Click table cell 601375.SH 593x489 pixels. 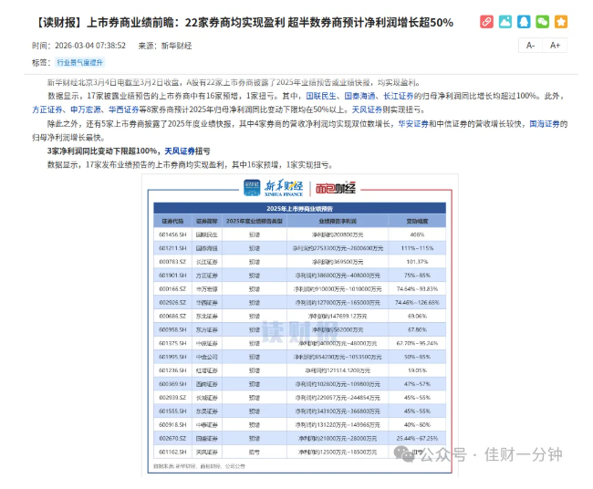(172, 343)
